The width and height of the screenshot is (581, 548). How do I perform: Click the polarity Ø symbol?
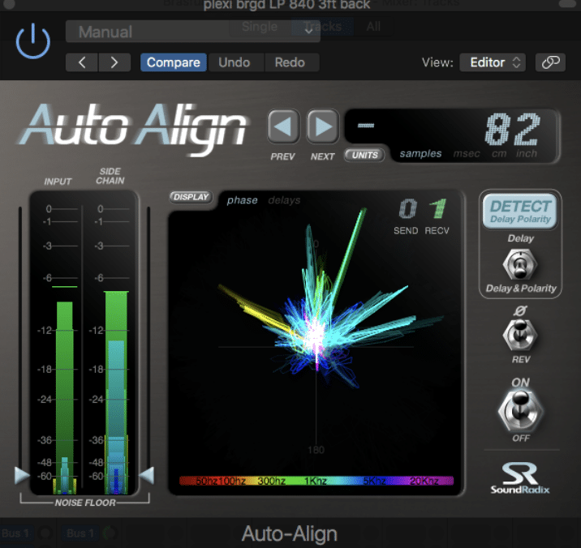(520, 310)
